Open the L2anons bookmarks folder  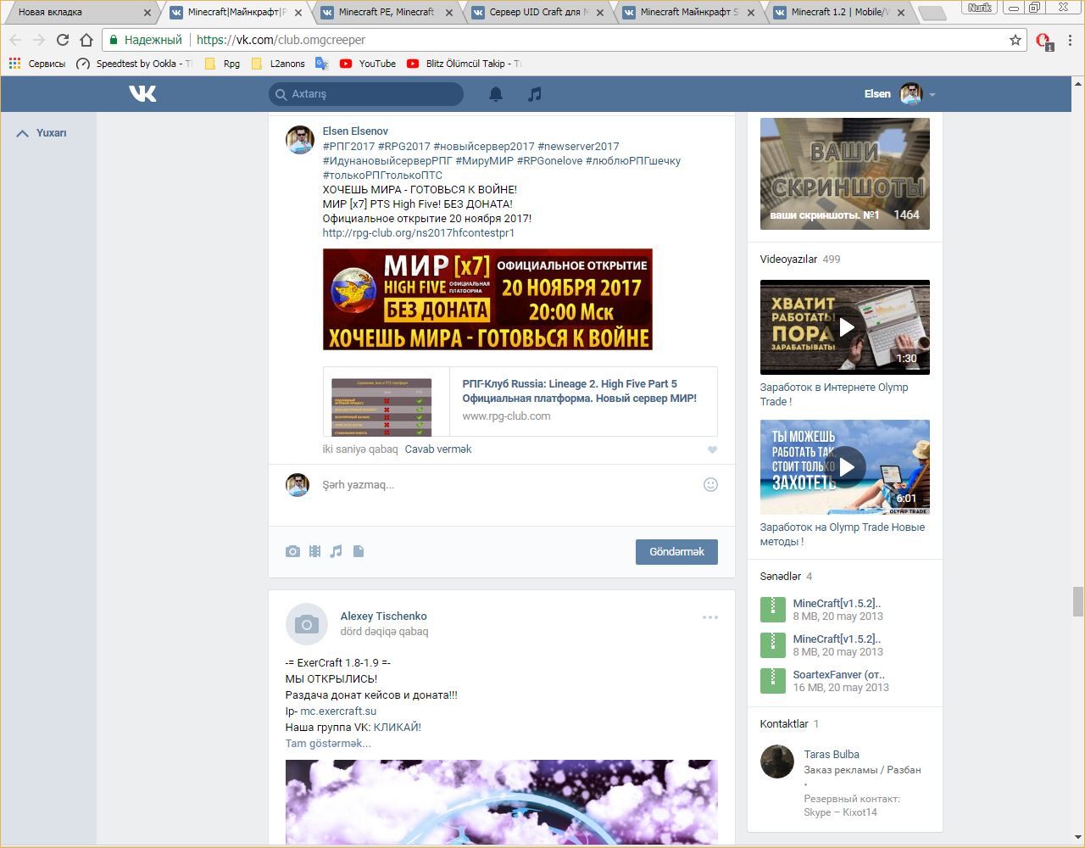coord(279,64)
